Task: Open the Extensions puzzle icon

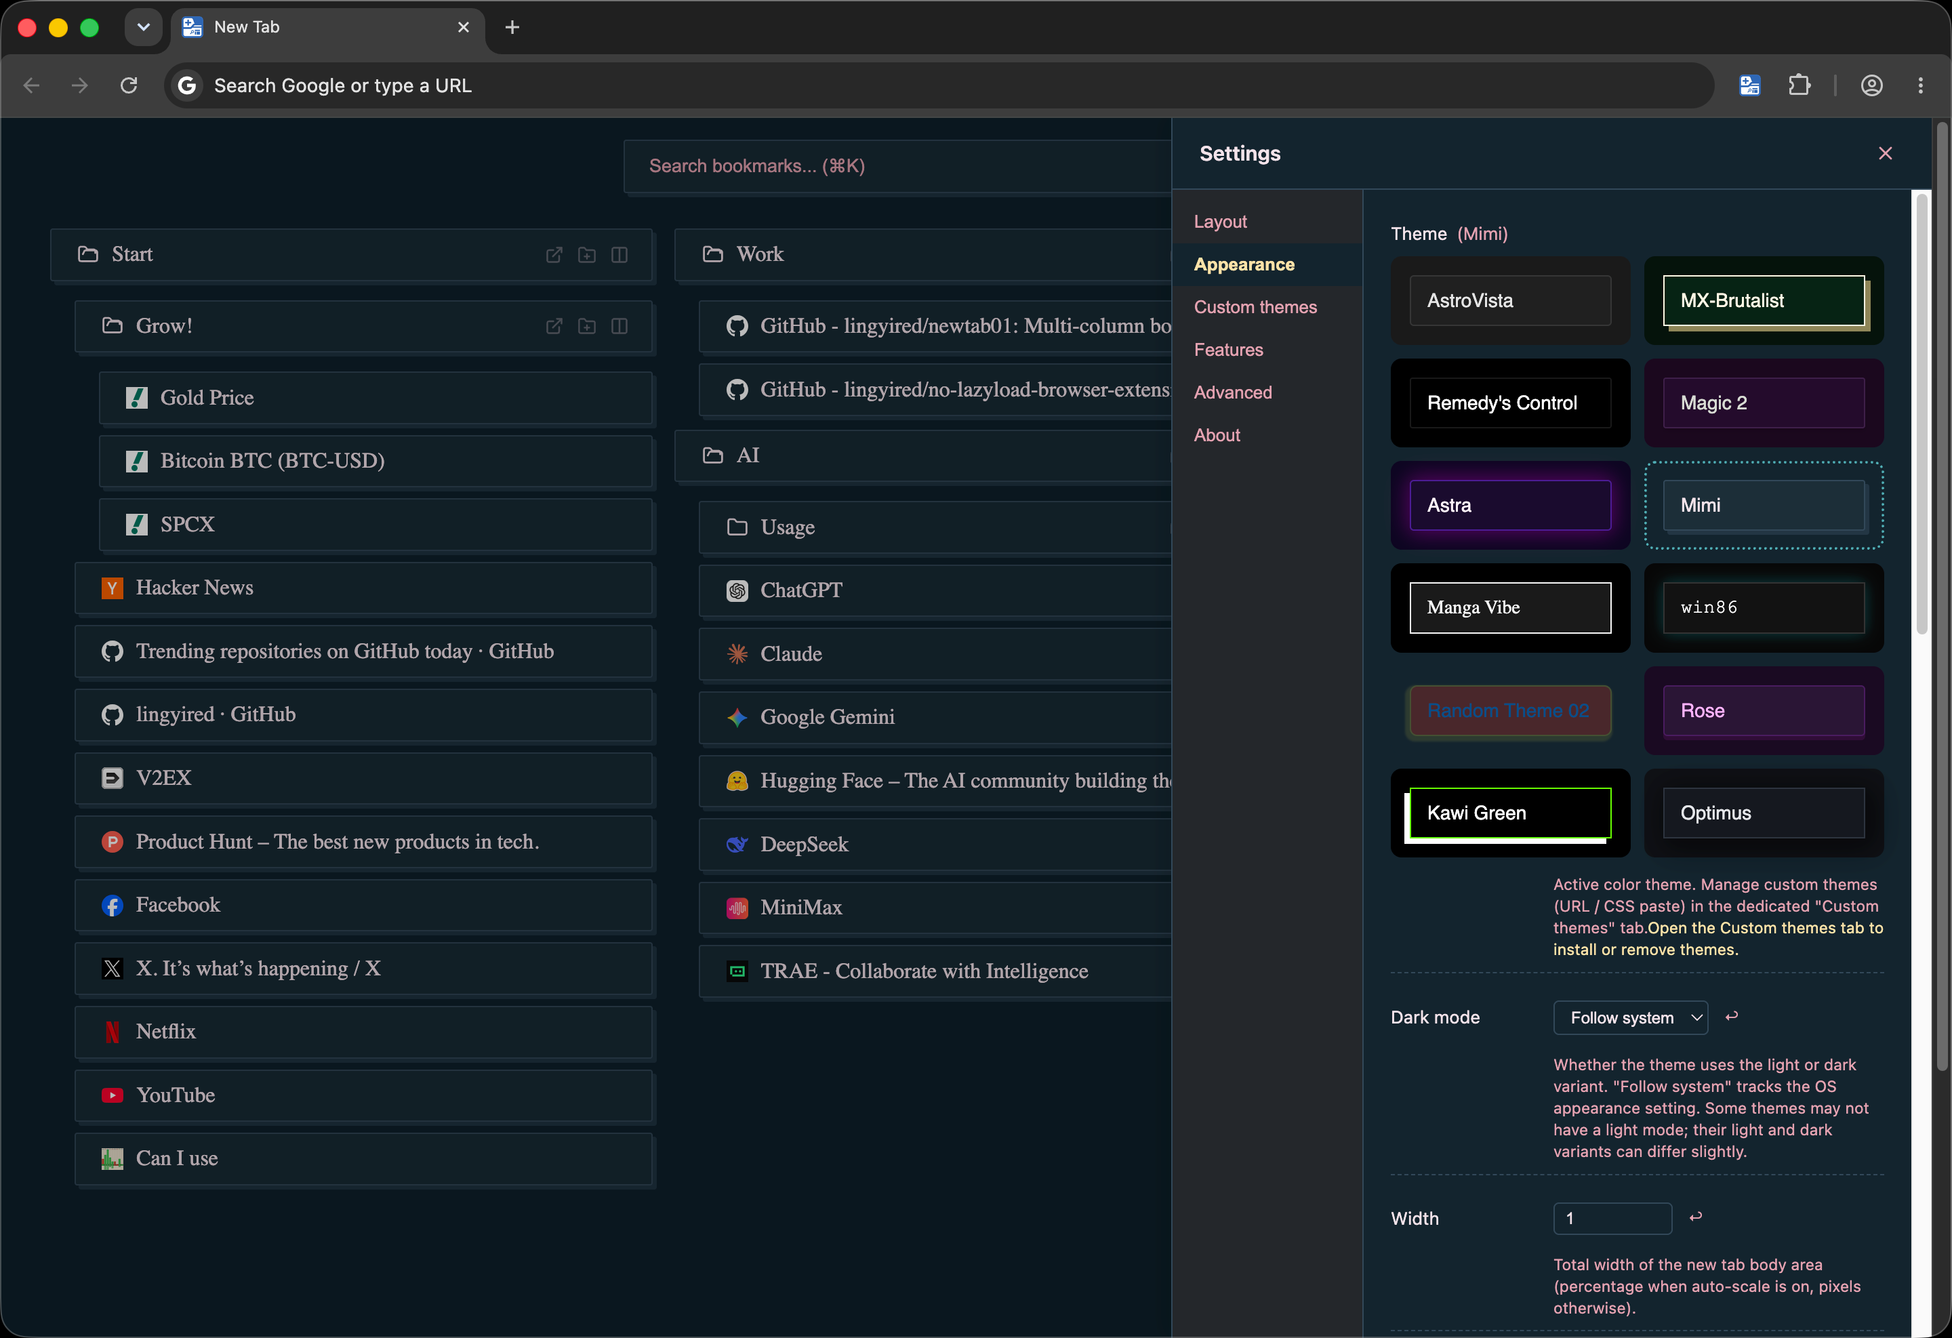Action: point(1799,85)
